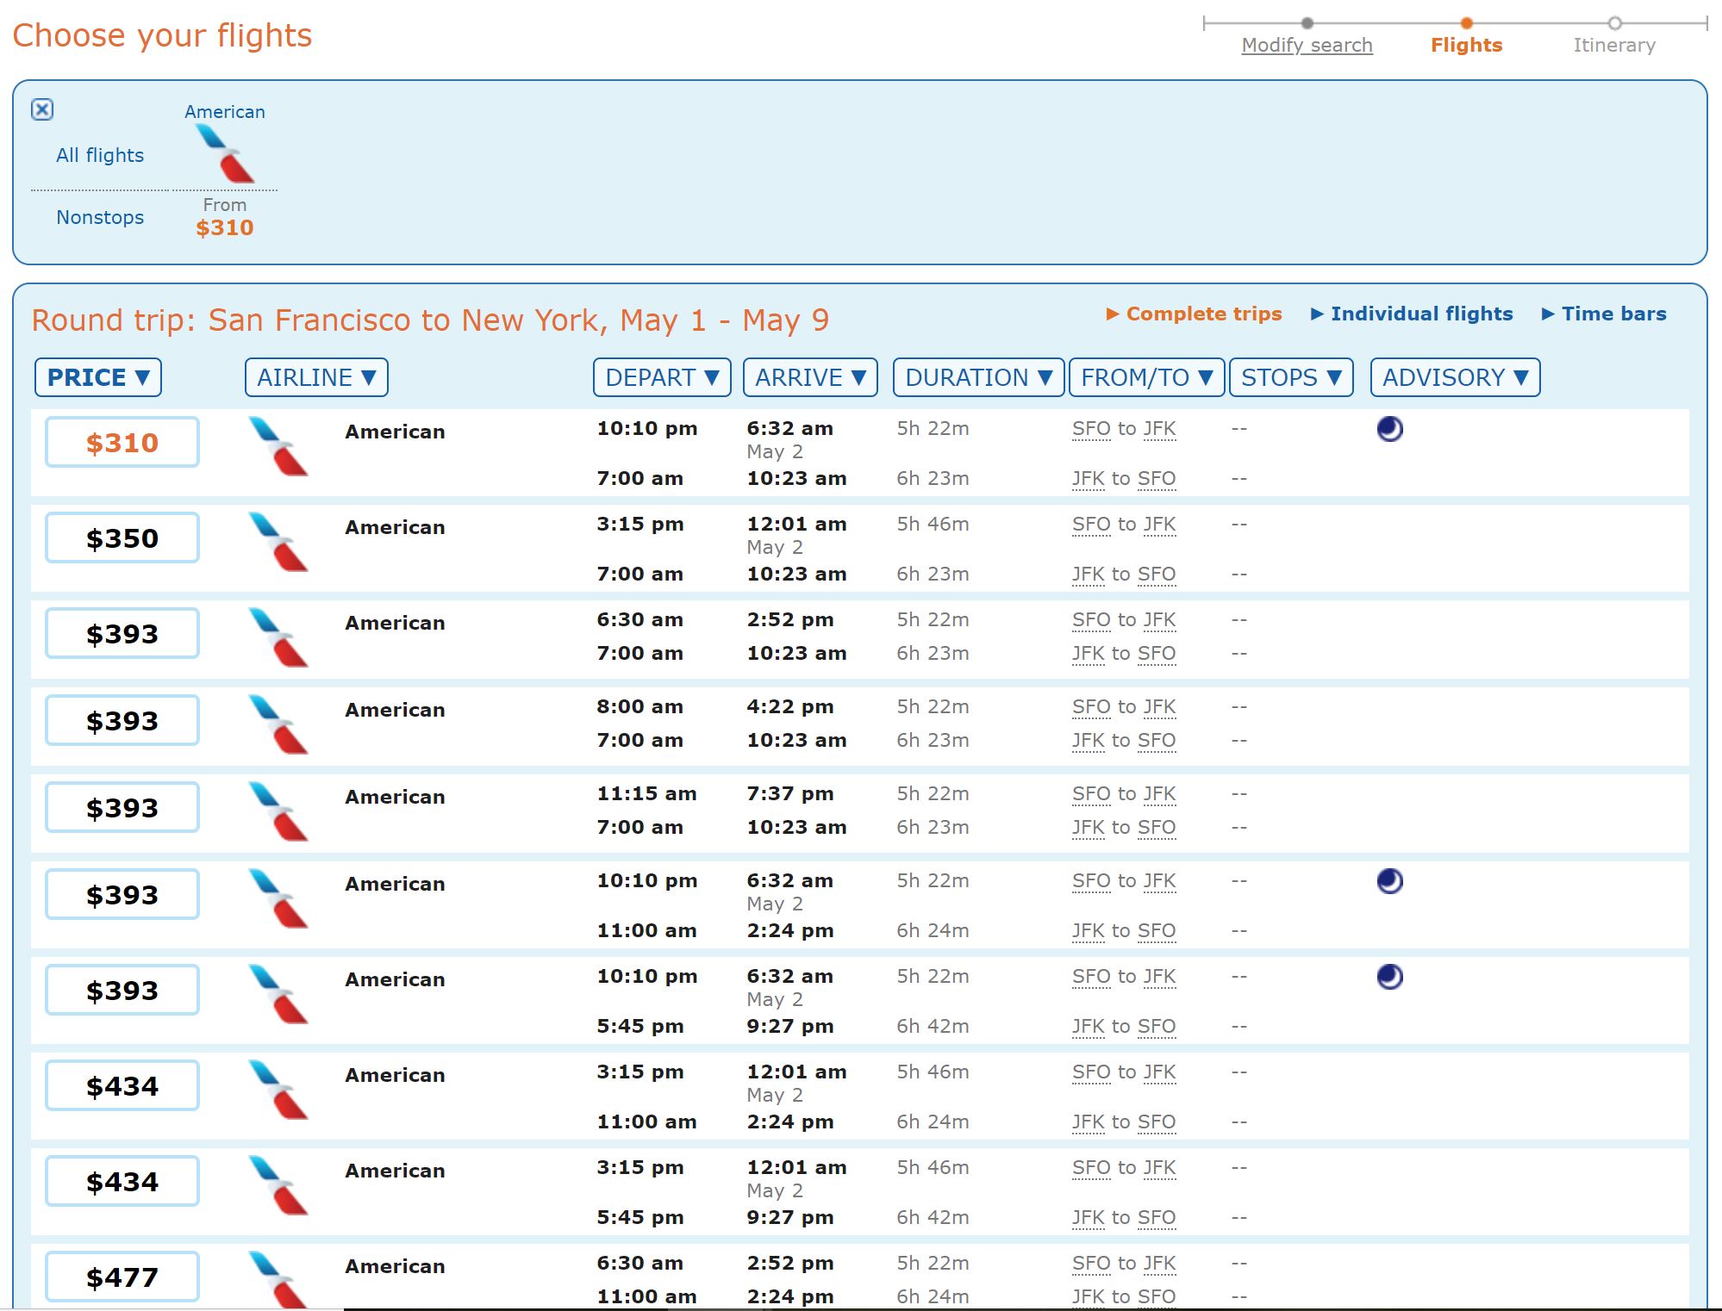This screenshot has height=1311, width=1722.
Task: Open the ADVISORY filter dropdown
Action: [x=1455, y=377]
